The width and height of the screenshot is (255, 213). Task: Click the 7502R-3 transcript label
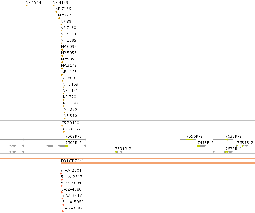click(x=73, y=136)
